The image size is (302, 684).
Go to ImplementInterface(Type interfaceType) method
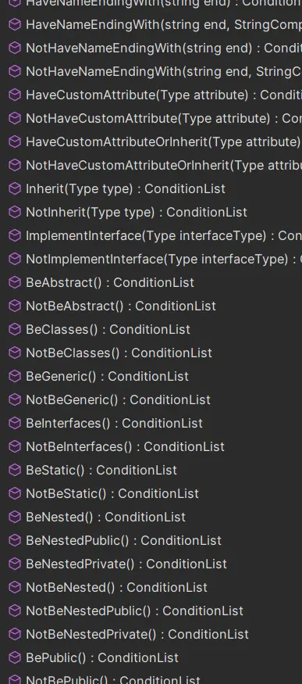tap(164, 235)
